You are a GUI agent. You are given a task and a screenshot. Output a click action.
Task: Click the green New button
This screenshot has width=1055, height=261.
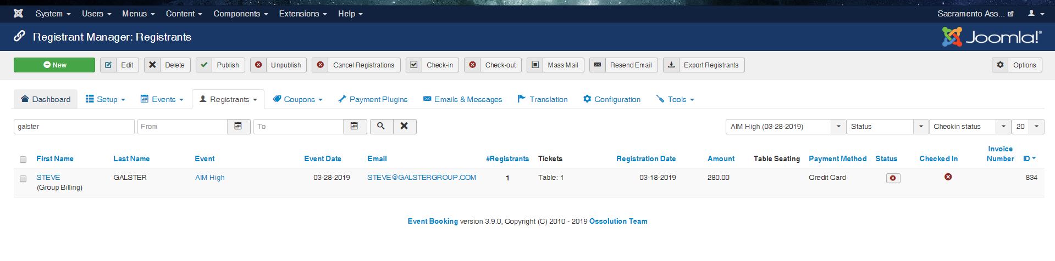pyautogui.click(x=54, y=65)
